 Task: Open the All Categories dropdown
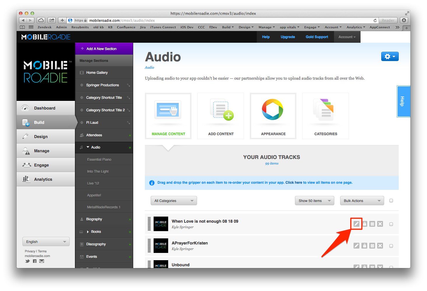[x=174, y=201]
